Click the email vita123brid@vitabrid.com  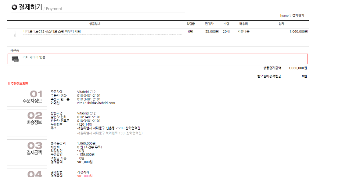point(96,103)
